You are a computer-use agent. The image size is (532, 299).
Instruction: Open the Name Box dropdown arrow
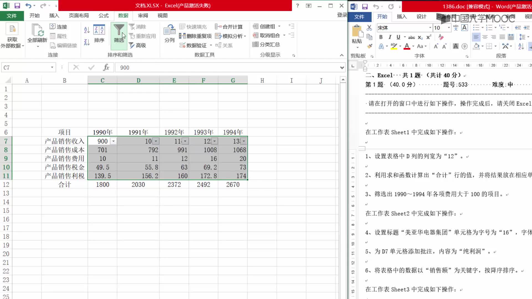[x=52, y=67]
